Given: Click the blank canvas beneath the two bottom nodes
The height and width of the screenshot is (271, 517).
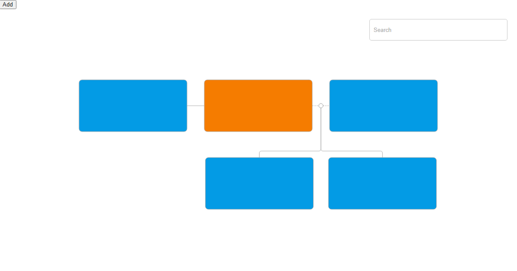Looking at the screenshot, I should coord(321,241).
